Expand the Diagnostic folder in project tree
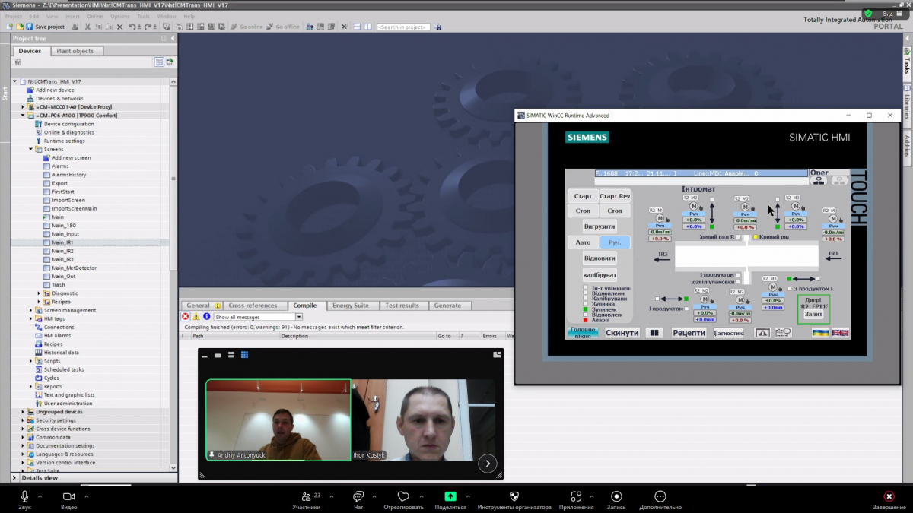 coord(39,293)
